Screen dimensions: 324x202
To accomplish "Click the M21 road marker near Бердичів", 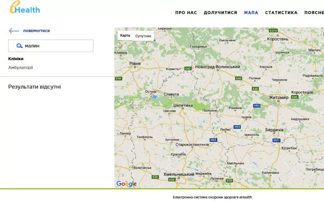I will [x=276, y=140].
